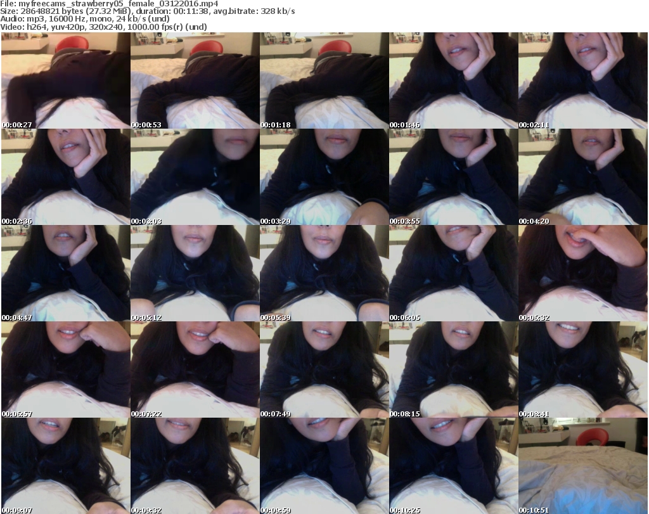The height and width of the screenshot is (514, 649).
Task: Select the thumbnail stamped 00:01:18
Action: [324, 80]
